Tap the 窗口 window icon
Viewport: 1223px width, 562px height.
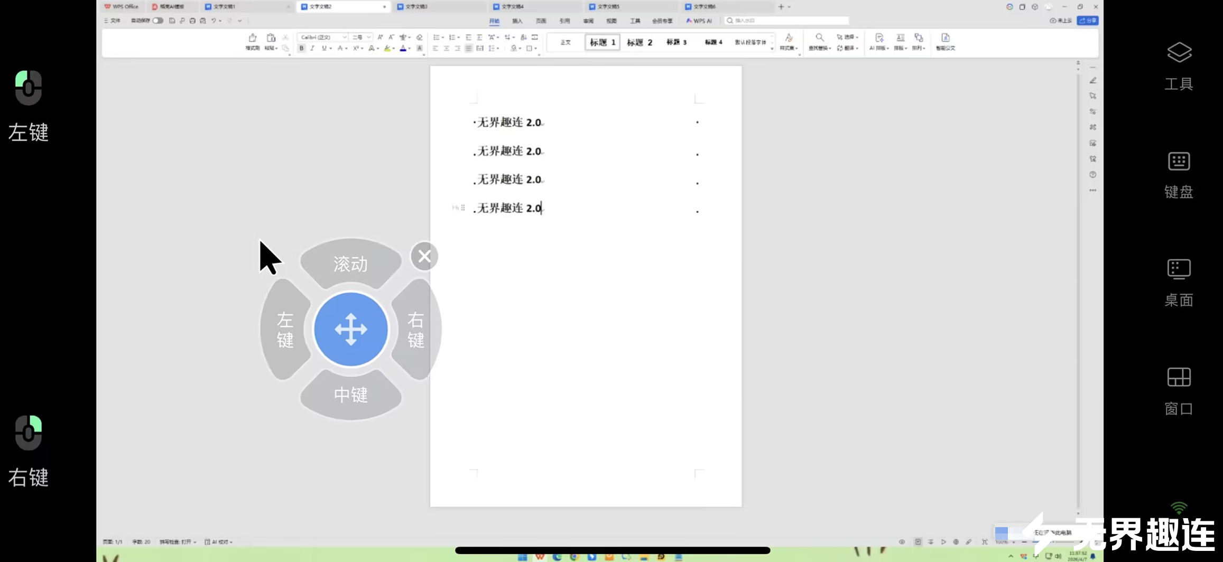[1179, 378]
